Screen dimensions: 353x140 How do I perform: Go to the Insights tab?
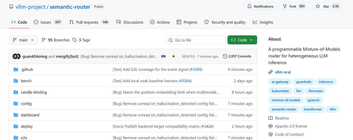tap(263, 22)
